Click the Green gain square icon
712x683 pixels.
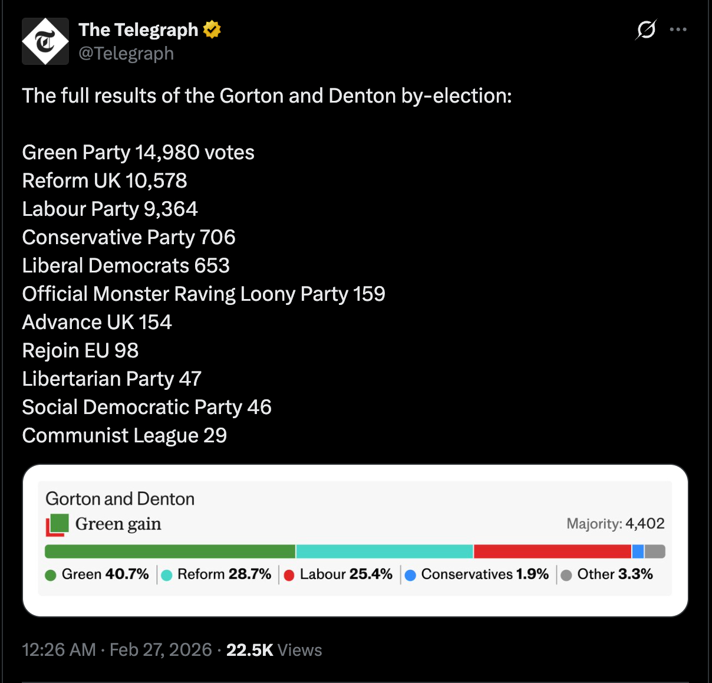coord(57,524)
